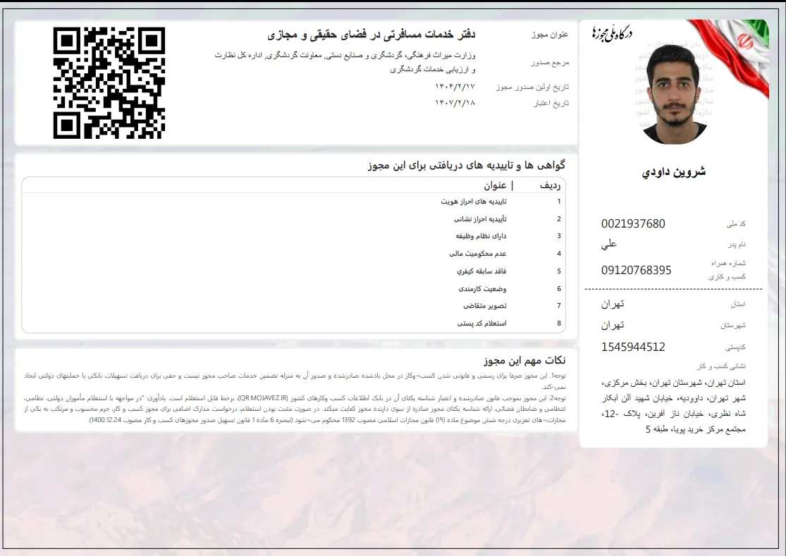Select father's name value علي
This screenshot has height=556, width=786.
point(609,244)
